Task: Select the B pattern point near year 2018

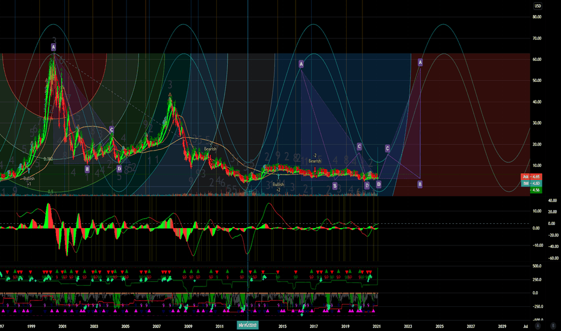Action: pos(335,186)
